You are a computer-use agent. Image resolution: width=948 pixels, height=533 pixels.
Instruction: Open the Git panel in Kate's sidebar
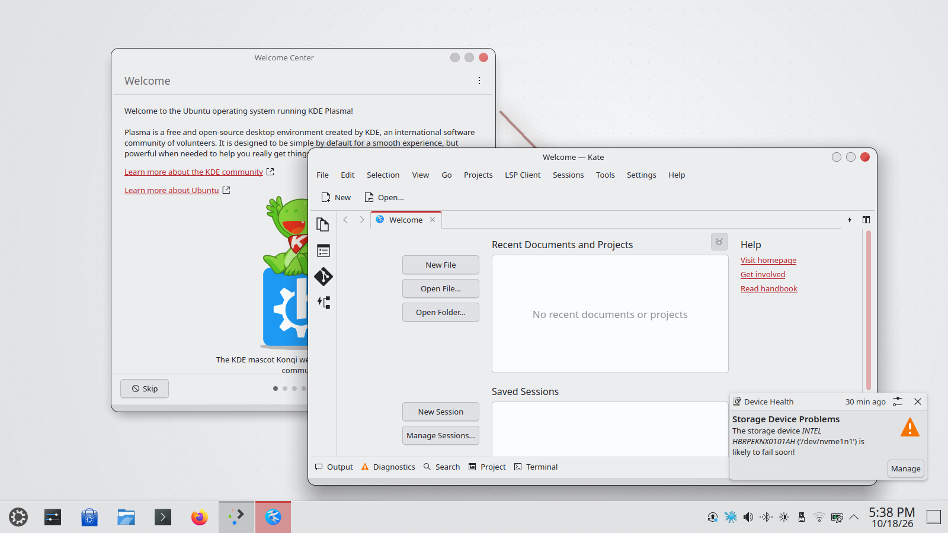[x=323, y=277]
